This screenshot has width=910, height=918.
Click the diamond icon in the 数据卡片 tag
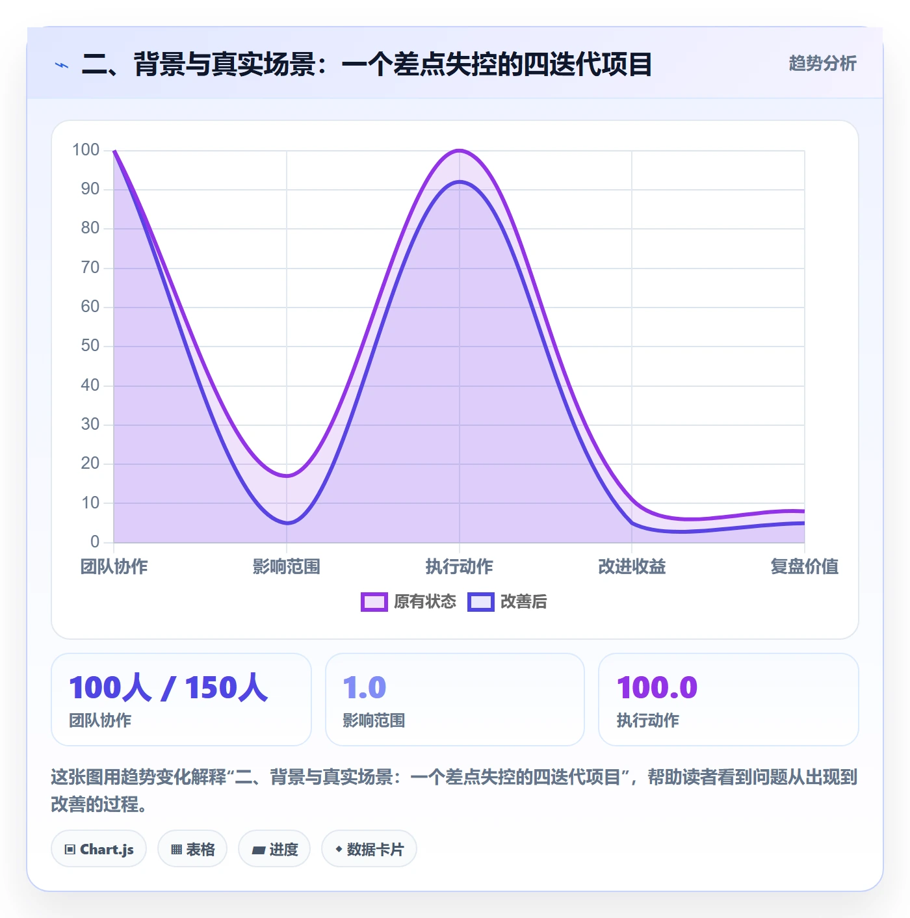pyautogui.click(x=339, y=849)
